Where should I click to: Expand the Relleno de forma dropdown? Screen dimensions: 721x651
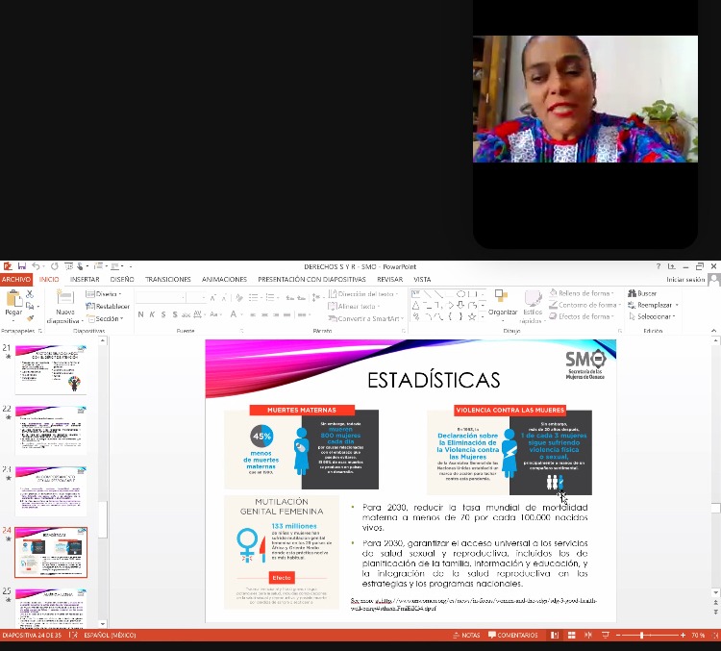pos(584,293)
